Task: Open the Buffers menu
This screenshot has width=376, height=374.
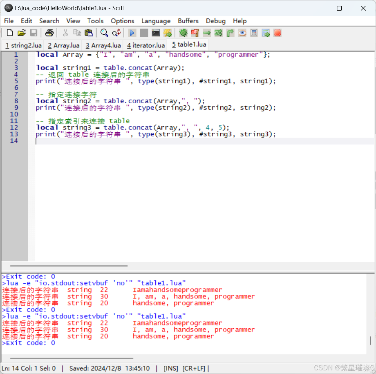Action: pos(188,21)
